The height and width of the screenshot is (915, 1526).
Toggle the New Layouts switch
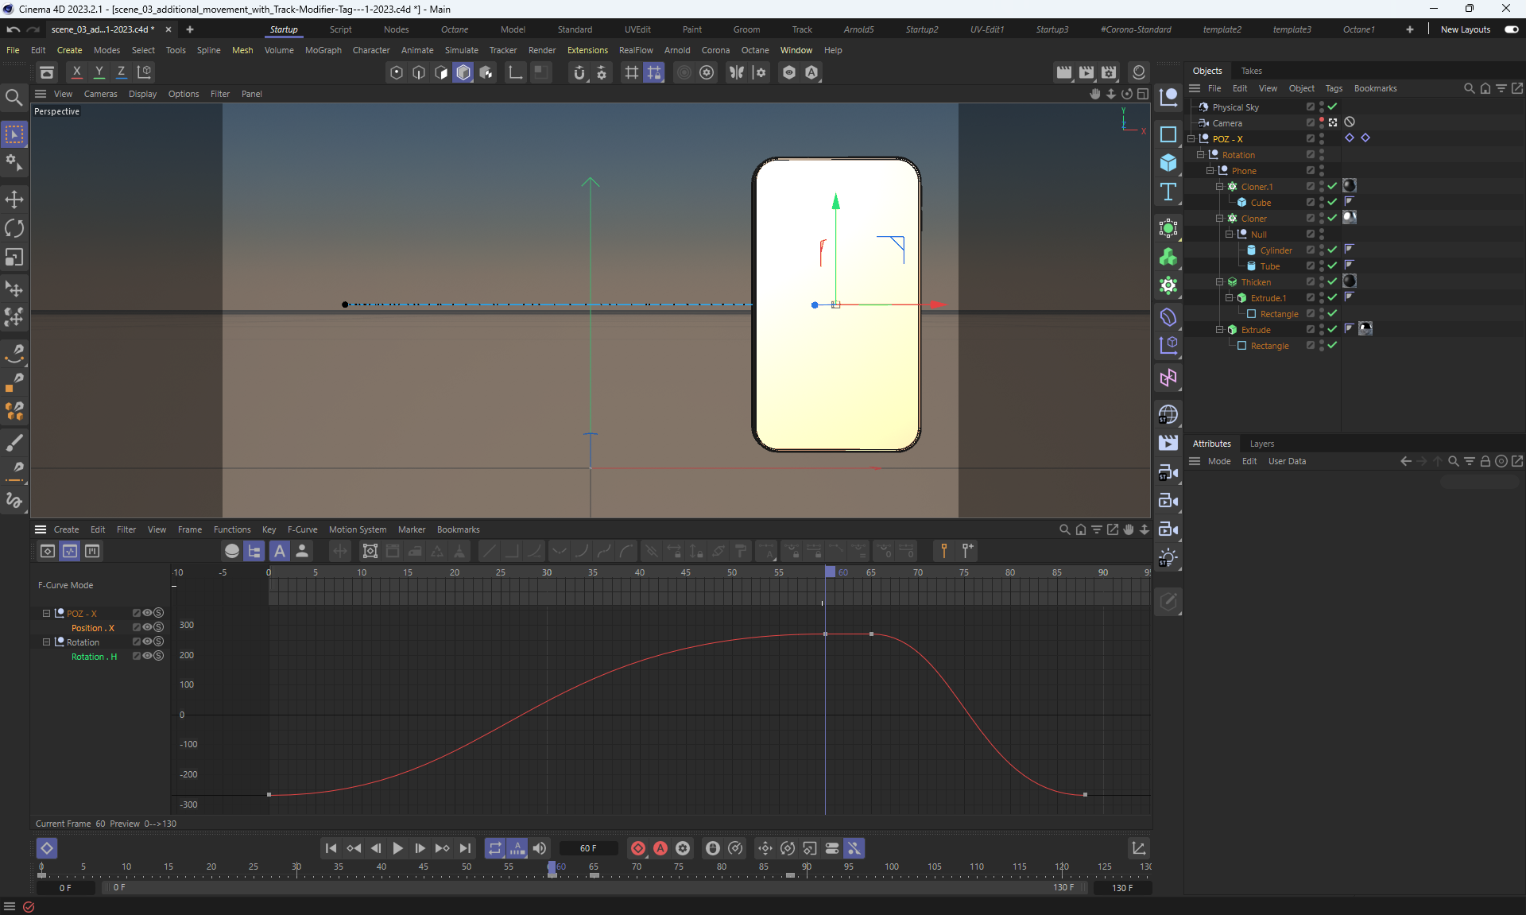(1511, 29)
